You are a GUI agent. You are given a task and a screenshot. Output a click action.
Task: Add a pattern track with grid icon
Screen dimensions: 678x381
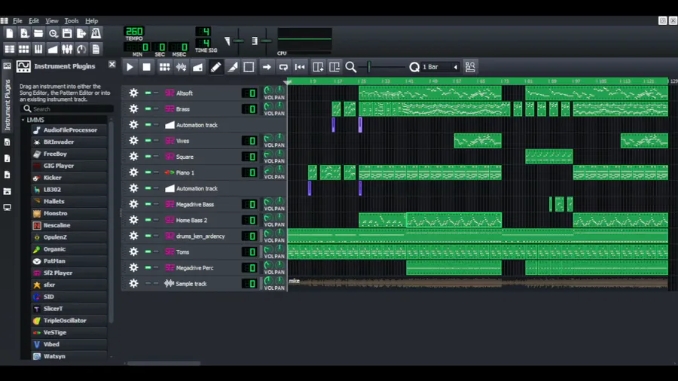[164, 67]
